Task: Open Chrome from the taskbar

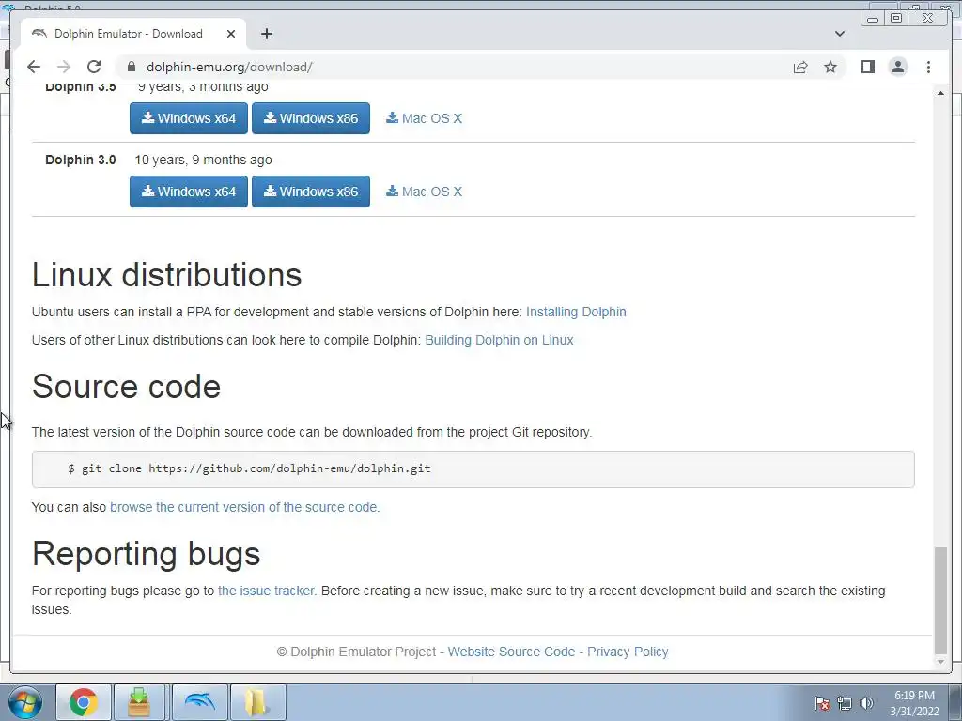Action: tap(84, 702)
